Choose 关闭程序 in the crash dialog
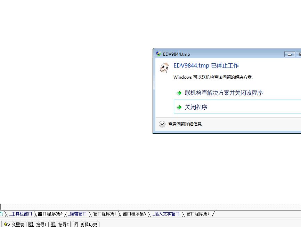Screen dimensions: 301x227 pos(237,107)
